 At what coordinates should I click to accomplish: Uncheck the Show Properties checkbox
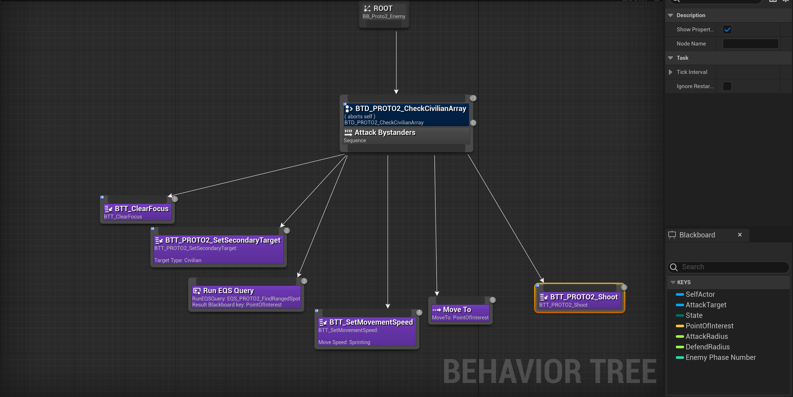[x=727, y=30]
